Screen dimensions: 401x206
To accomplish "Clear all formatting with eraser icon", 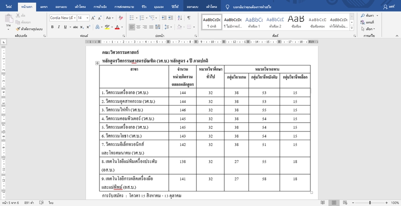I will point(121,18).
